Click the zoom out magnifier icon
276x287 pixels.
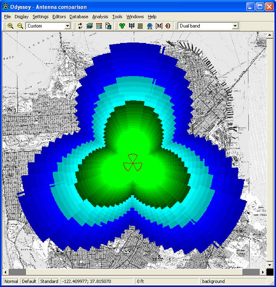coord(20,26)
